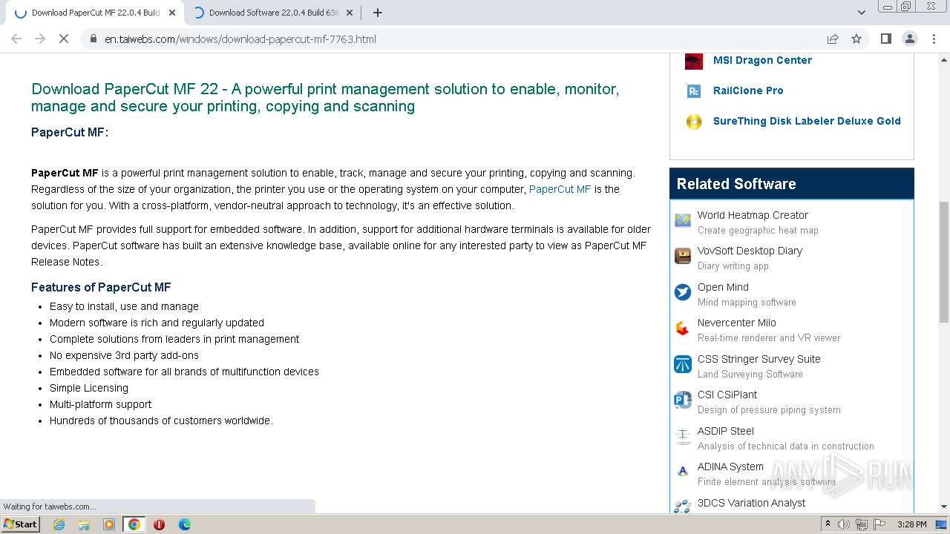Screen dimensions: 950x534
Task: Bookmark this page with star icon
Action: point(856,39)
